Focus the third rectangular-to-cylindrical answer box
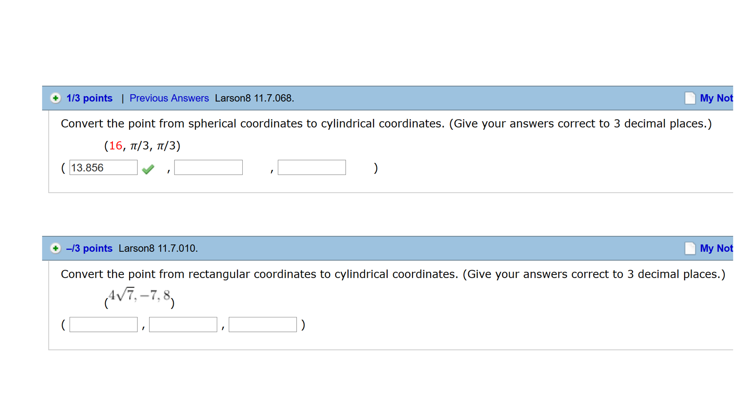Viewport: 742px width, 417px height. click(x=263, y=325)
